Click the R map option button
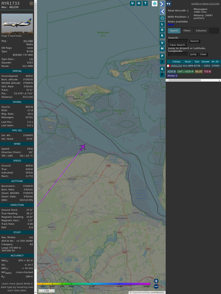The height and width of the screenshot is (294, 221). coord(162,69)
